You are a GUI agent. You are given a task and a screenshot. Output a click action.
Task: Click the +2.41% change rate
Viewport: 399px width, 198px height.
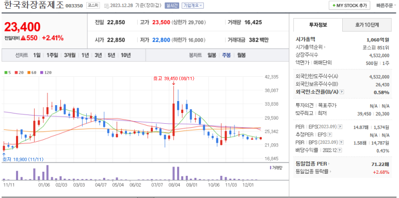pos(53,38)
